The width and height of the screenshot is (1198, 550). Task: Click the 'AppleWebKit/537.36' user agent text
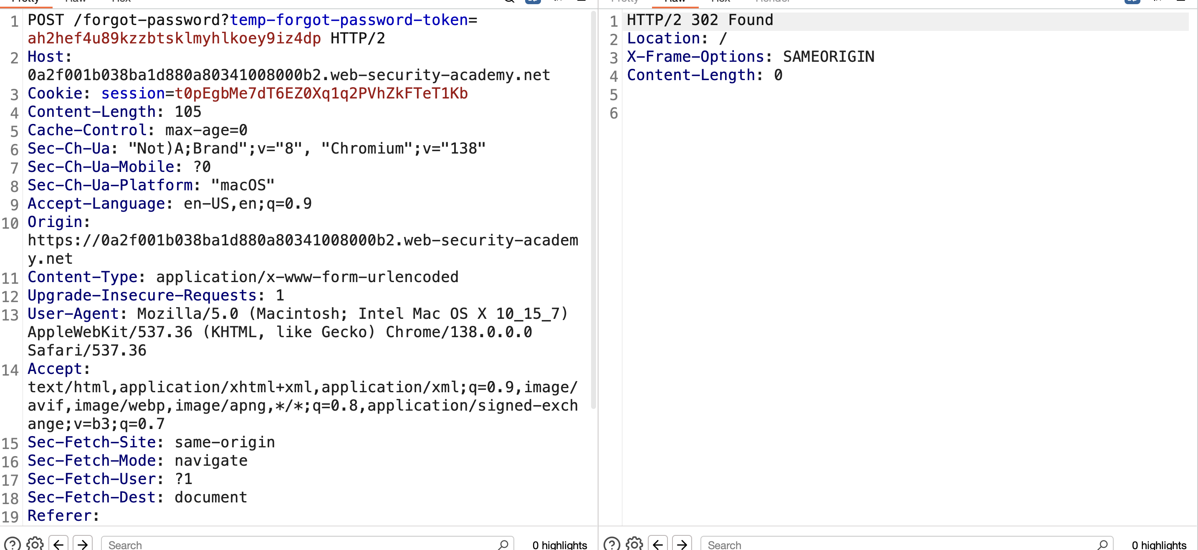[x=110, y=332]
